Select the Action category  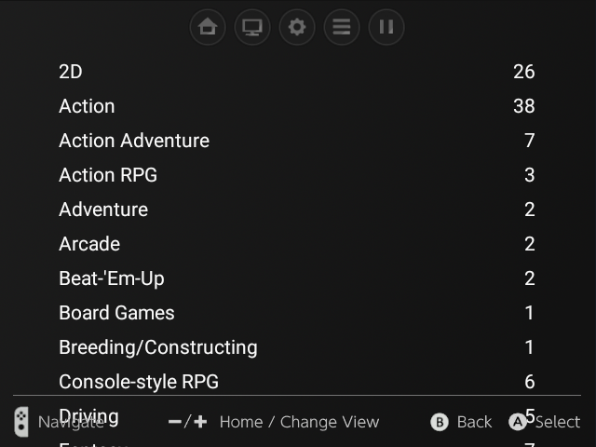(x=87, y=106)
